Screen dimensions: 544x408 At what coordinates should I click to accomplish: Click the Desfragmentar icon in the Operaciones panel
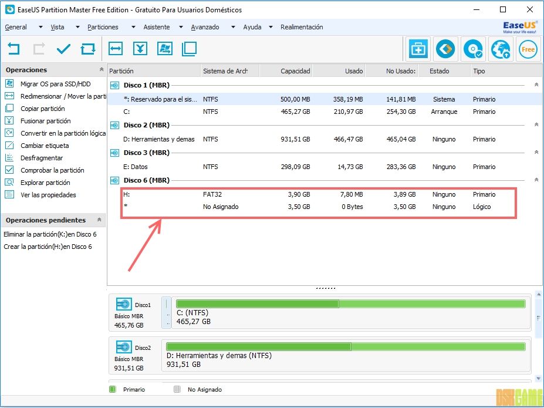pos(9,158)
